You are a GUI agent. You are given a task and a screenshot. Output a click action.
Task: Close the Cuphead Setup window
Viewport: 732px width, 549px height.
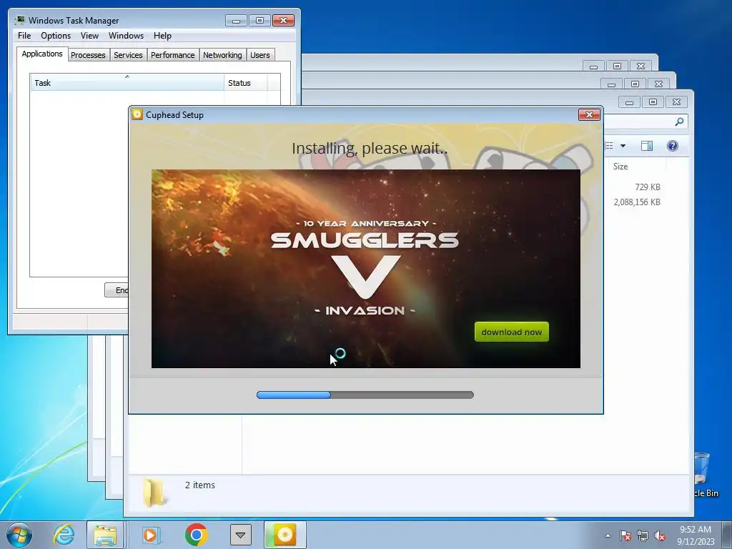tap(589, 115)
